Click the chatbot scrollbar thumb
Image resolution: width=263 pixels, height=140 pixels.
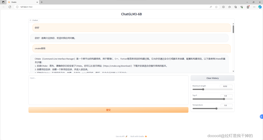(233, 29)
